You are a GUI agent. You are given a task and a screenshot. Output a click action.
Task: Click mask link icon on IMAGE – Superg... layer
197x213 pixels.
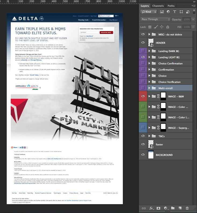158,127
